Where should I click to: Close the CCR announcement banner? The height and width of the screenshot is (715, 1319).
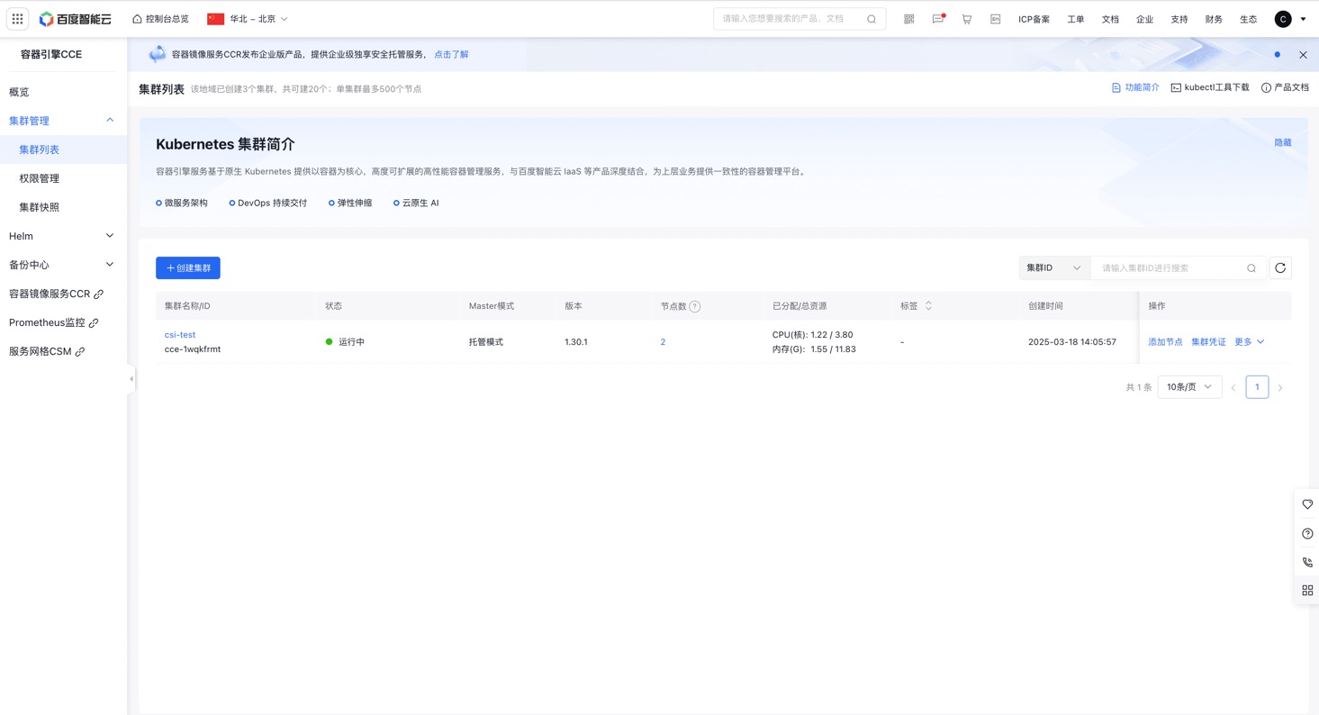tap(1303, 55)
